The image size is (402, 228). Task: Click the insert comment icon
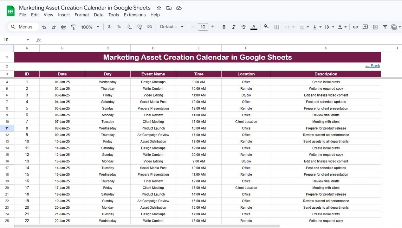(x=365, y=27)
